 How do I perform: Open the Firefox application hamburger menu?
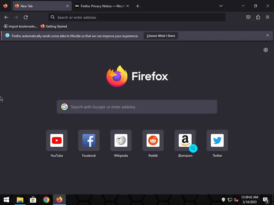(x=268, y=17)
